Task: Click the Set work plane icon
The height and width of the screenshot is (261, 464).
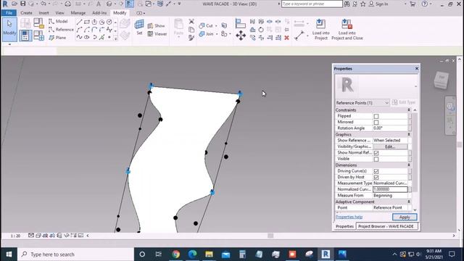Action: [x=139, y=28]
